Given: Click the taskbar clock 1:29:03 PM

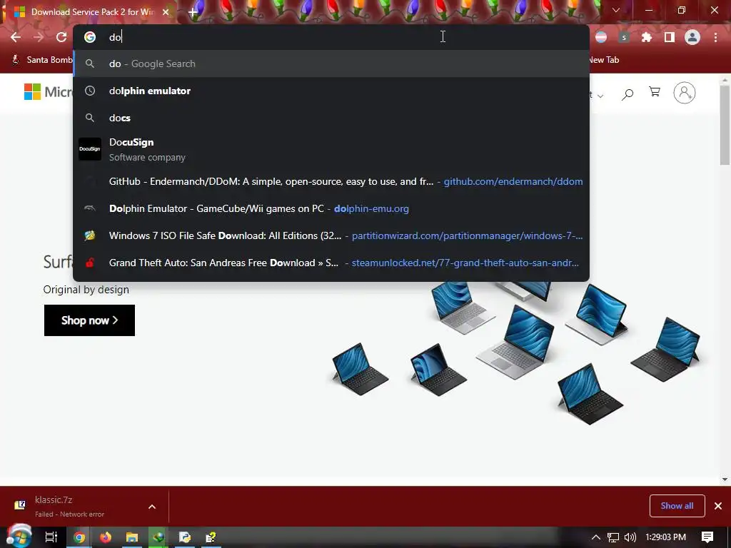Looking at the screenshot, I should click(x=666, y=537).
